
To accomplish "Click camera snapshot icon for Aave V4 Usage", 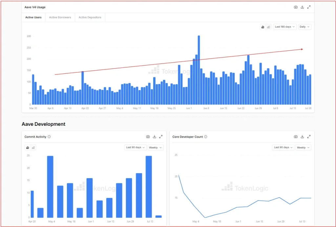I will click(x=296, y=7).
